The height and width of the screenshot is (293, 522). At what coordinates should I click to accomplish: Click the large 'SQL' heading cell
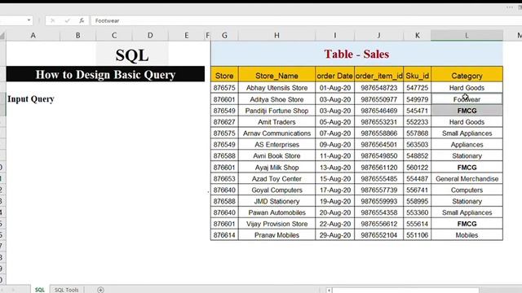click(x=132, y=55)
